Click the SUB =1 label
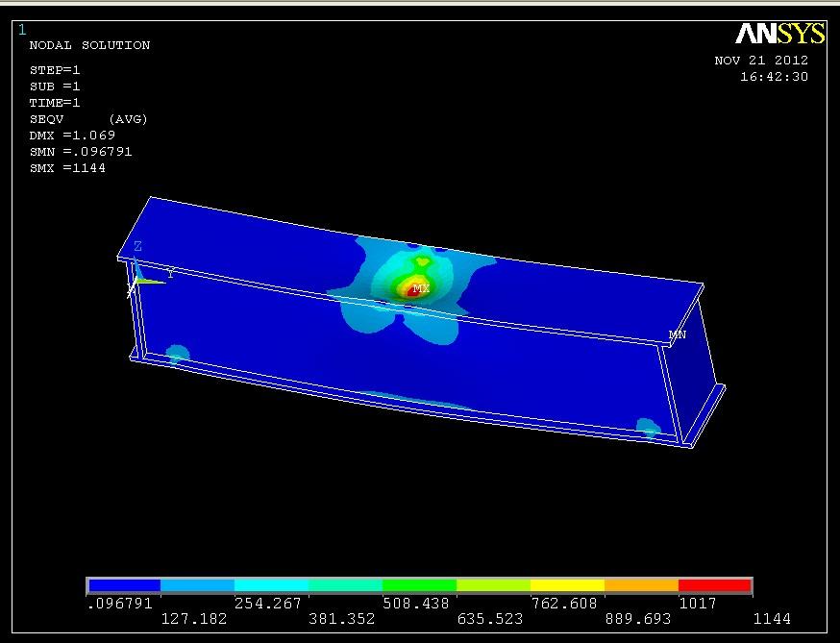 [55, 87]
